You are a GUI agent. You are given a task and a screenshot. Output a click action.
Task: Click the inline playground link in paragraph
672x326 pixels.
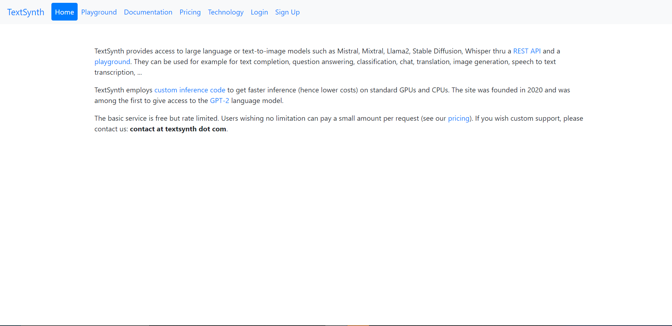click(112, 62)
